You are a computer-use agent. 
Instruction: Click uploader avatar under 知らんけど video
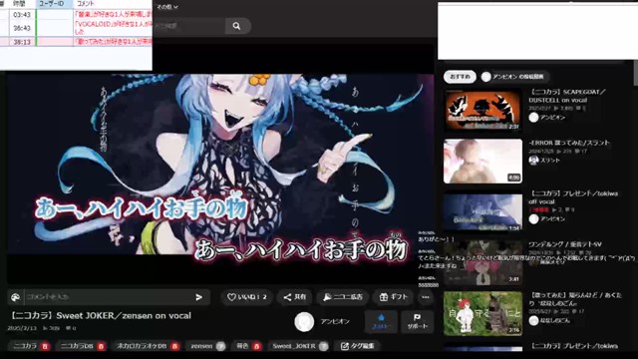click(x=533, y=321)
